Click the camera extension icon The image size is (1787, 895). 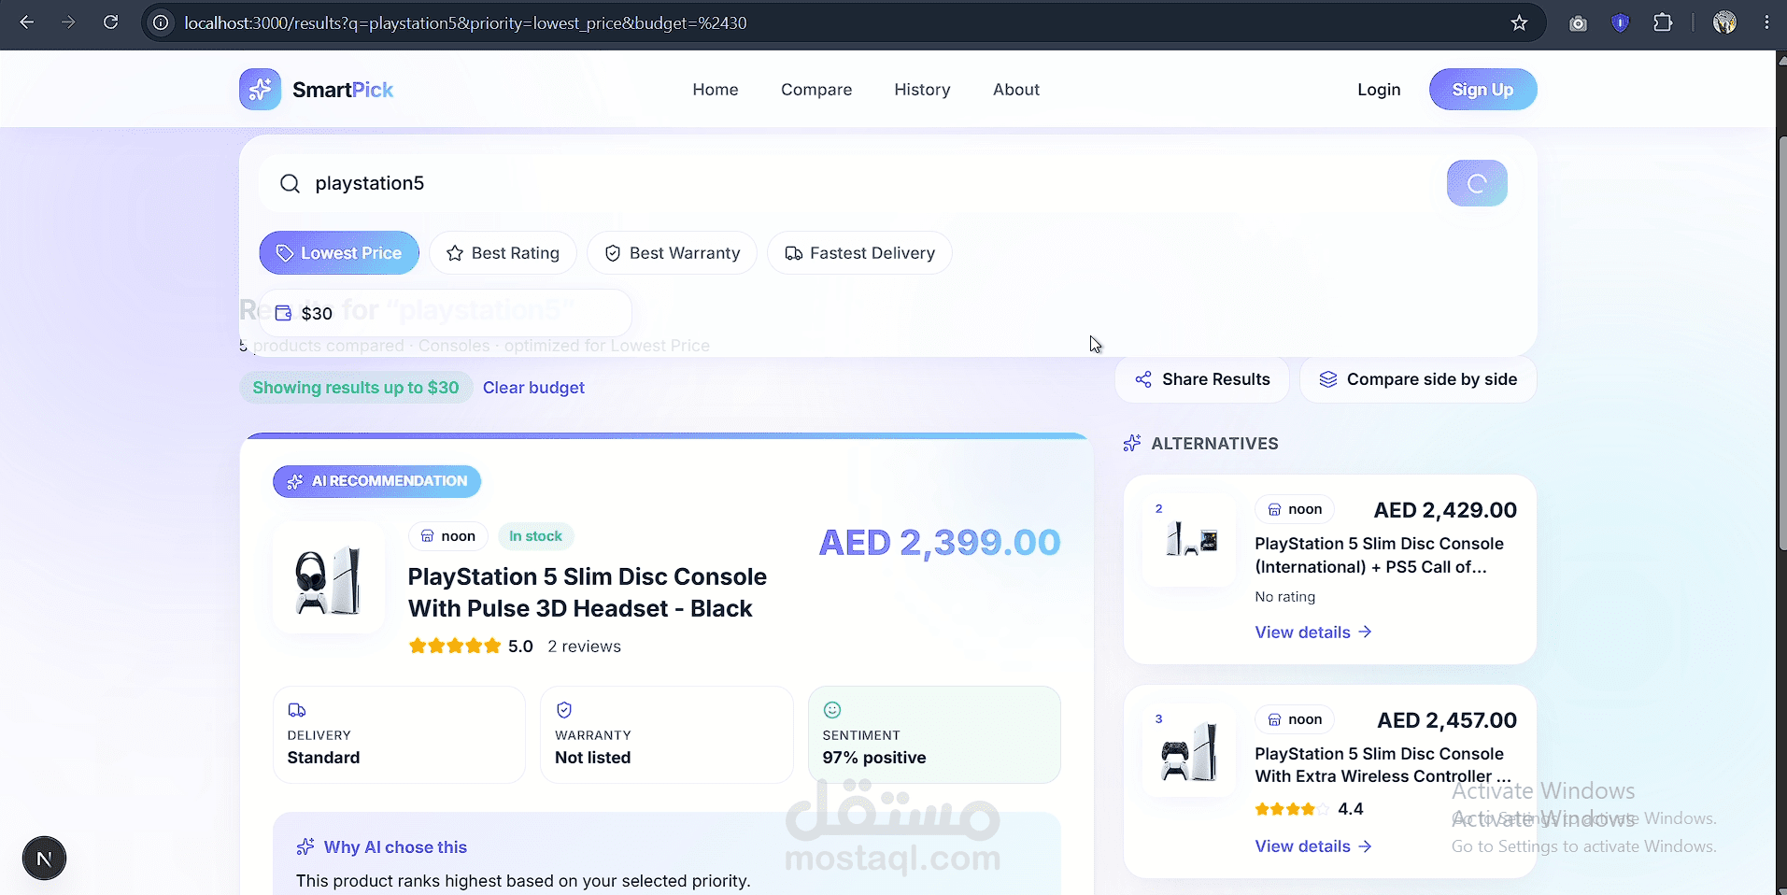(1578, 23)
